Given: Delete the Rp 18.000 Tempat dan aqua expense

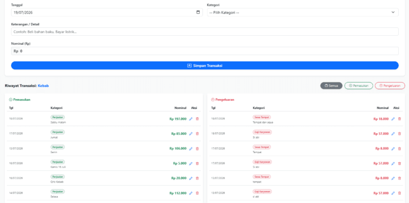Looking at the screenshot, I should point(399,119).
